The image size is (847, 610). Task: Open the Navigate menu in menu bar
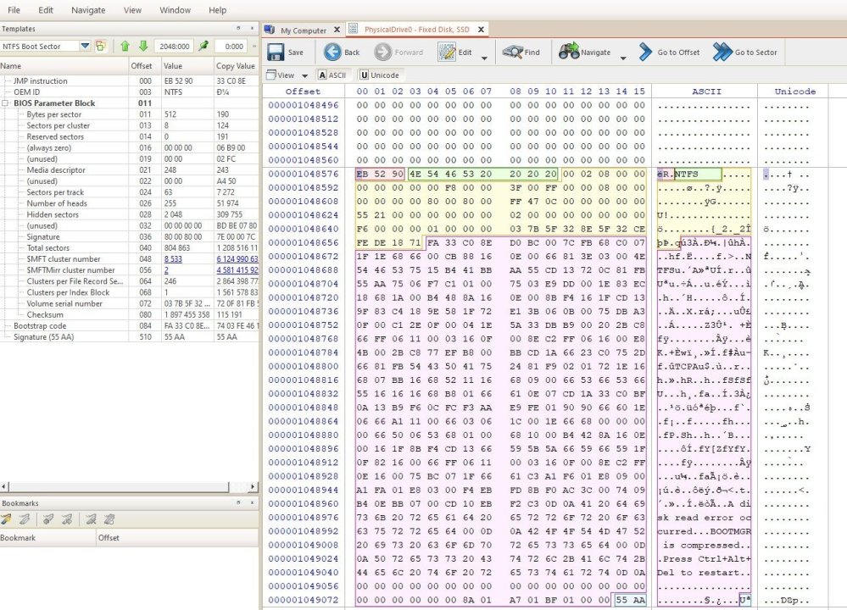(x=88, y=10)
